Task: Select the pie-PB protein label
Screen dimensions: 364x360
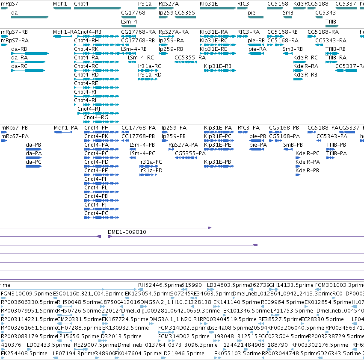Action: coord(257,136)
